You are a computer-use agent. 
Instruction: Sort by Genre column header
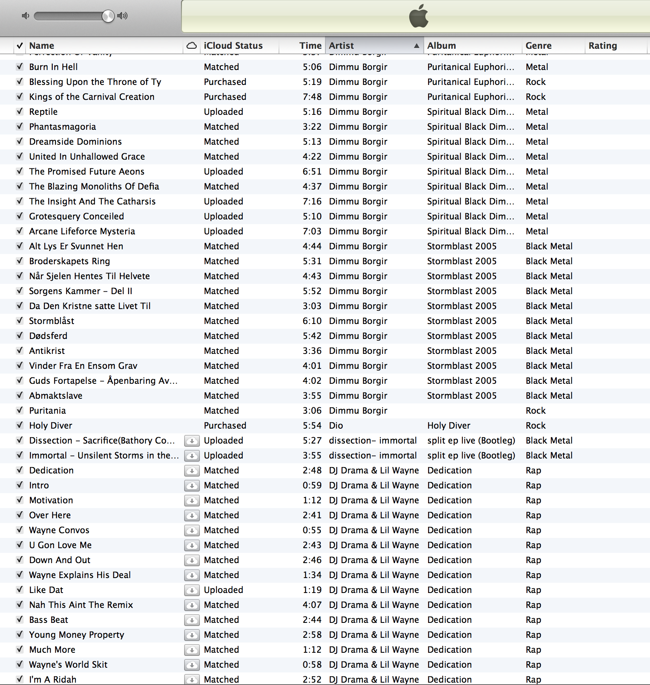tap(554, 46)
